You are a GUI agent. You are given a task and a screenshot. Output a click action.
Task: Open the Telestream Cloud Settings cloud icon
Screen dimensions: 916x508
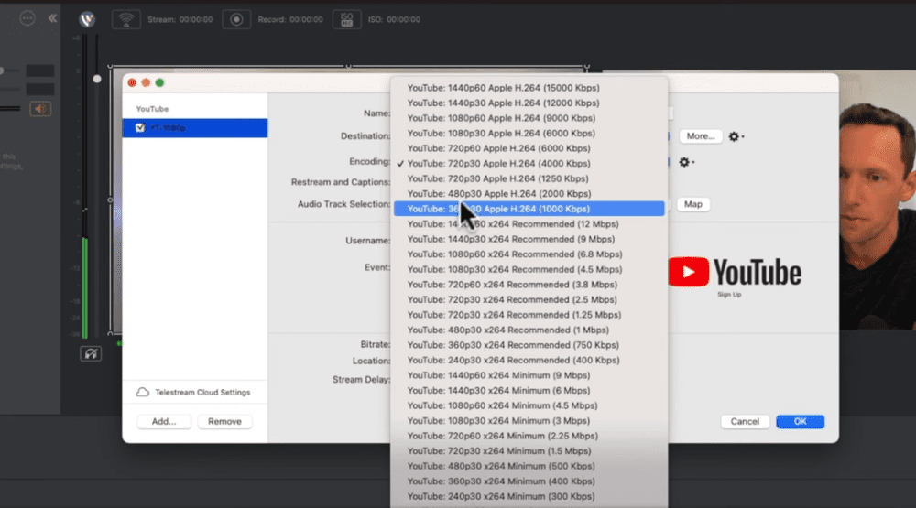click(143, 393)
